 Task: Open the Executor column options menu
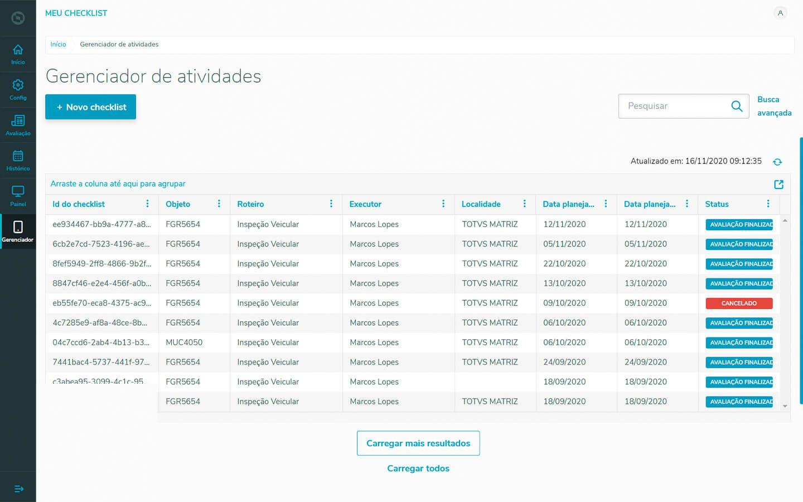(443, 204)
